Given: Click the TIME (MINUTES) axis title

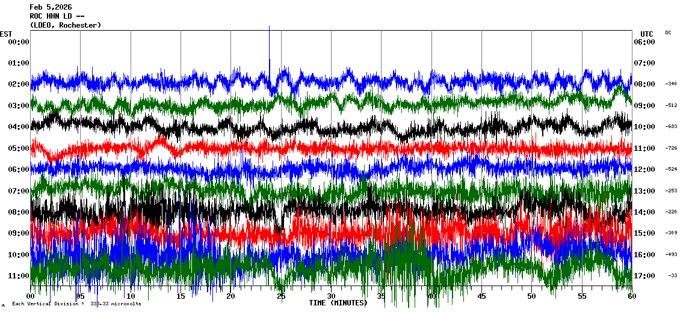Looking at the screenshot, I should (x=338, y=303).
